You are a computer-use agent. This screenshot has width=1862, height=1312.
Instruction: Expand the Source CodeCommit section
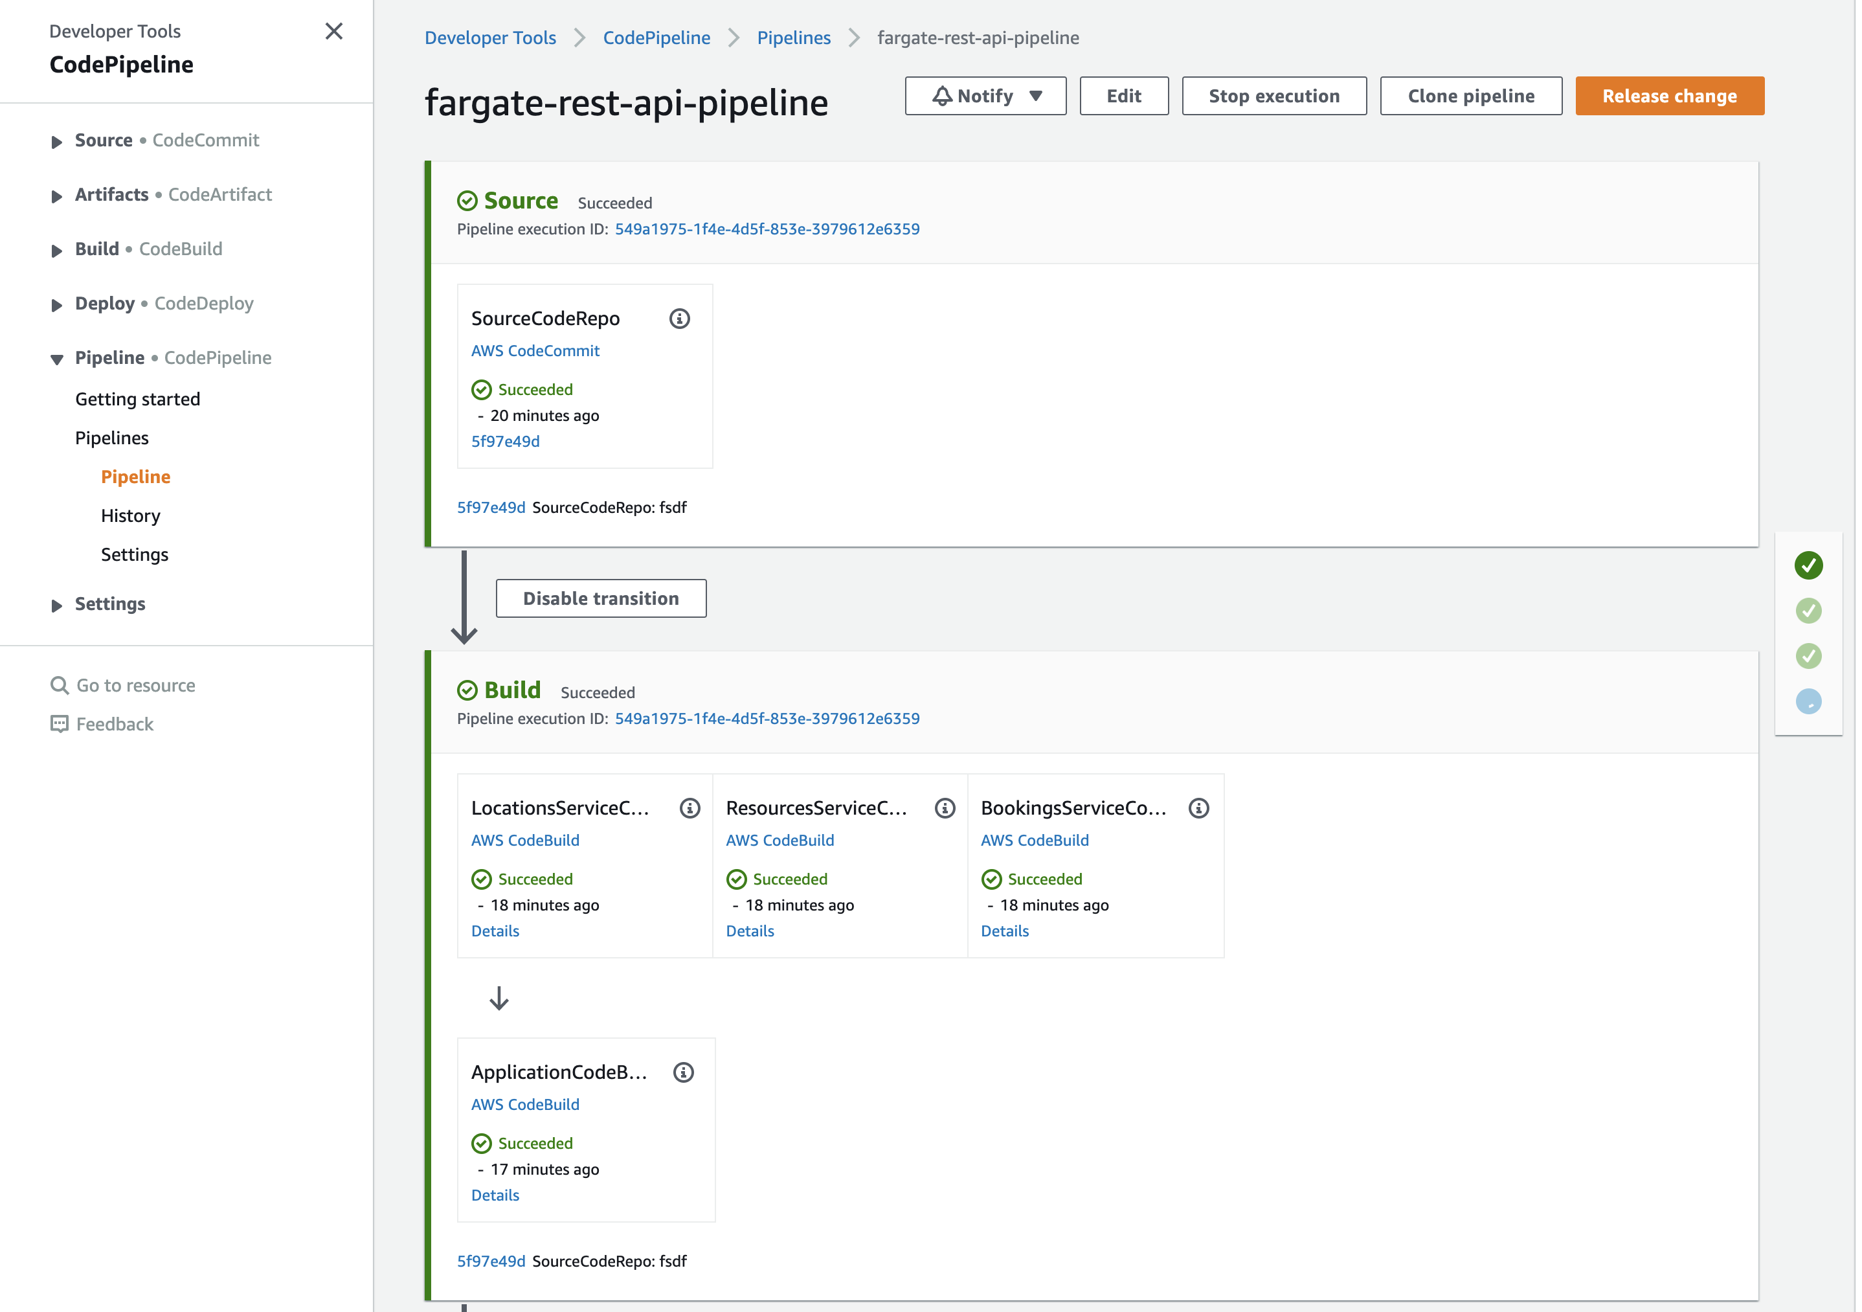click(x=56, y=141)
